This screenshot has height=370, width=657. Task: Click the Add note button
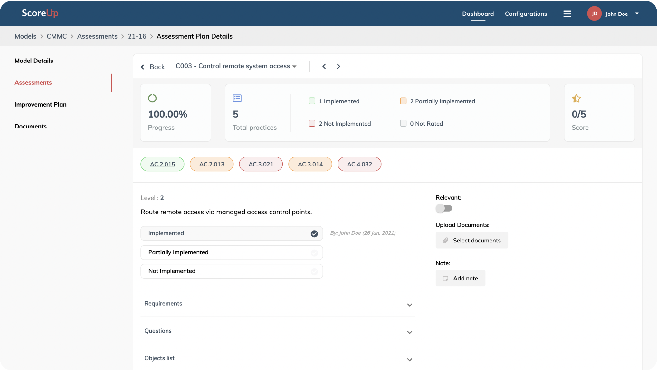click(x=460, y=278)
